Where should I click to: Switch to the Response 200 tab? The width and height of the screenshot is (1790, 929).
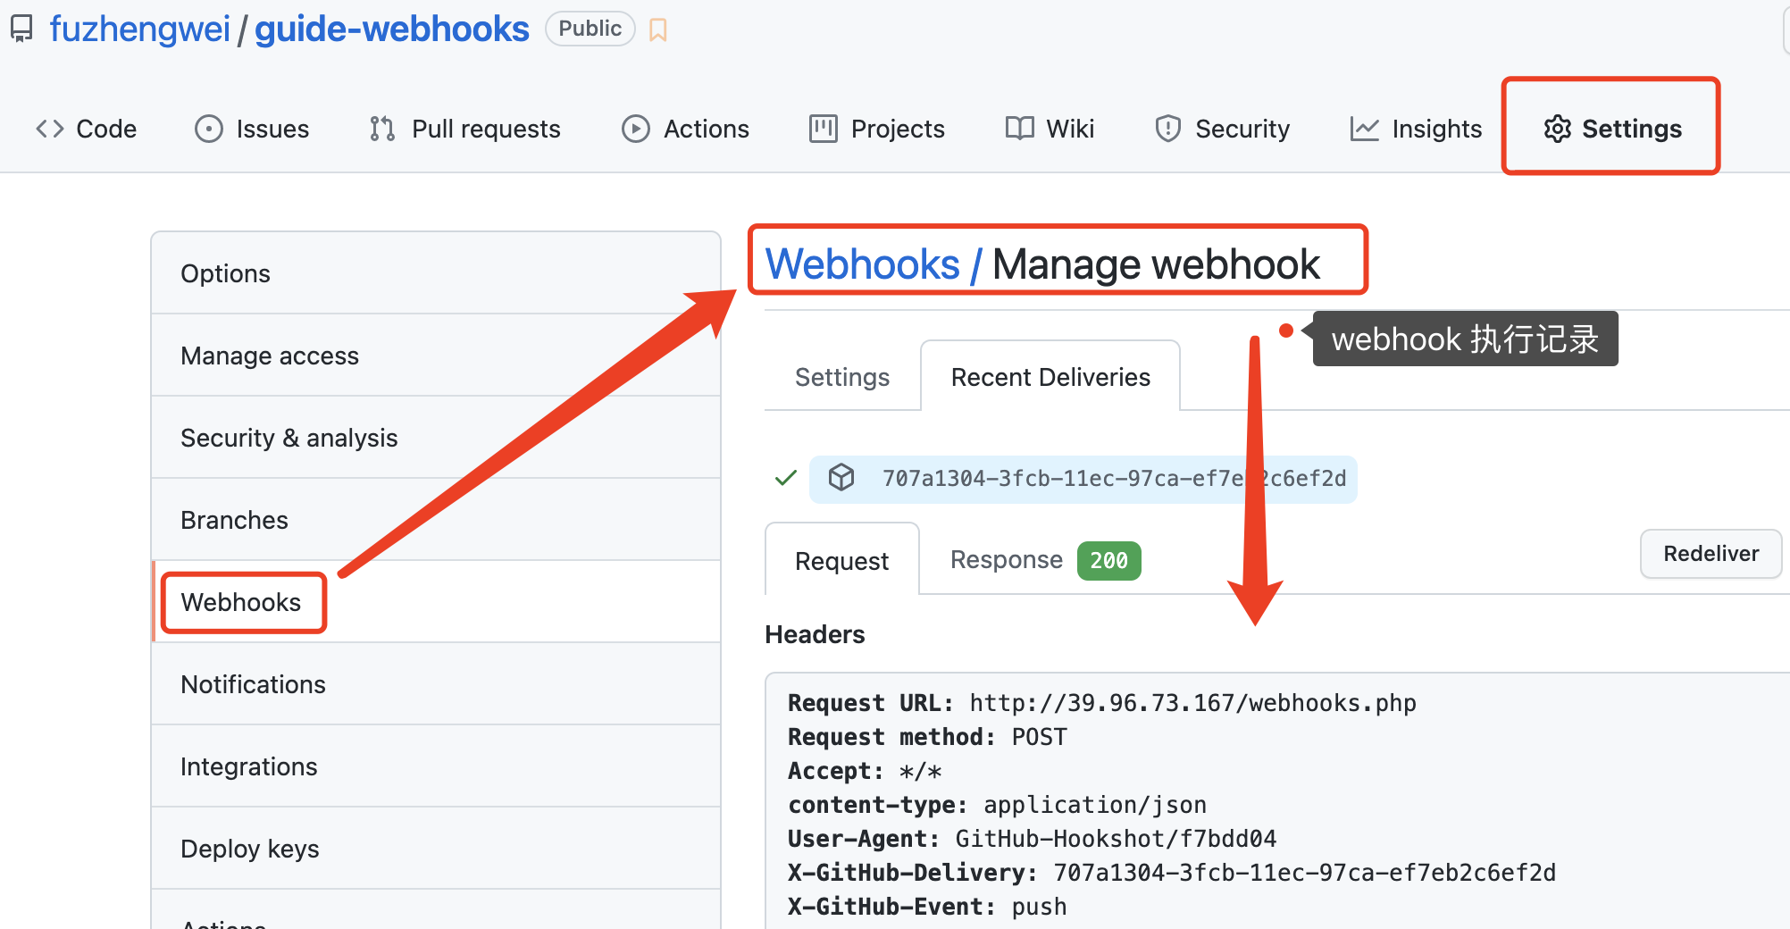click(1044, 560)
